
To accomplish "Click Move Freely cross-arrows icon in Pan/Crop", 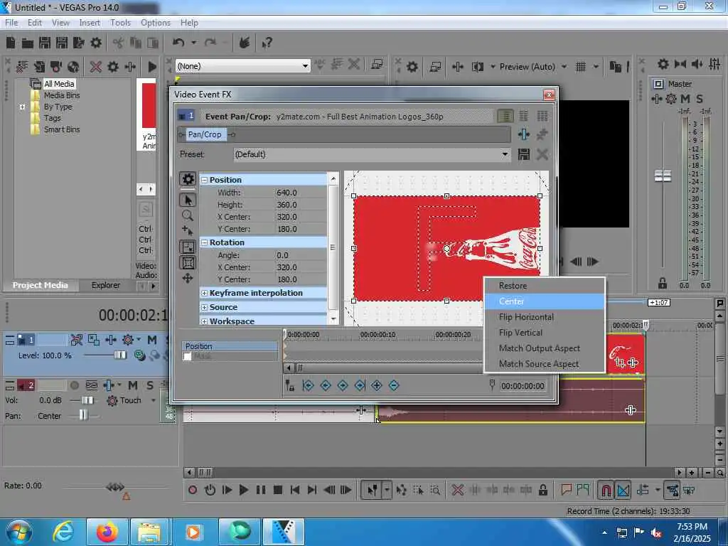I will click(x=188, y=278).
